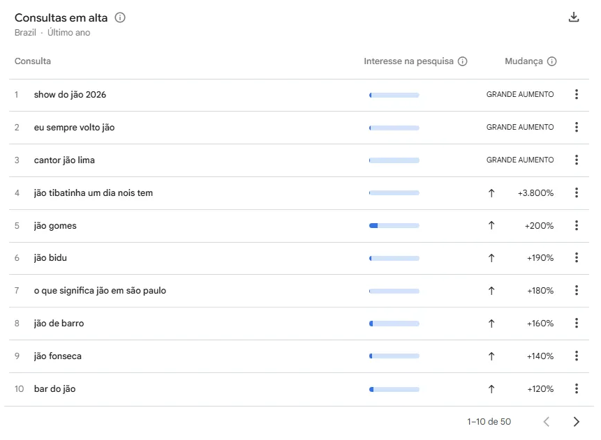Open query jão bidu
Image resolution: width=601 pixels, height=440 pixels.
(50, 258)
